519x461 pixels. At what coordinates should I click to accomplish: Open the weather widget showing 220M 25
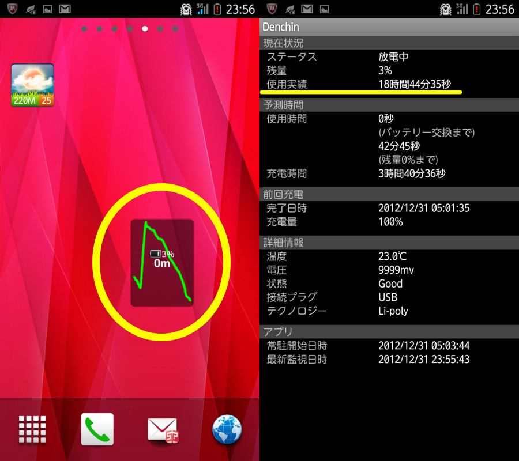point(32,85)
